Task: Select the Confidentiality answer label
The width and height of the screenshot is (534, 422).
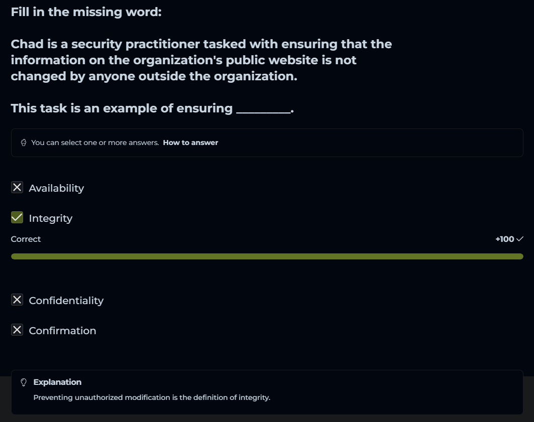Action: click(x=66, y=301)
